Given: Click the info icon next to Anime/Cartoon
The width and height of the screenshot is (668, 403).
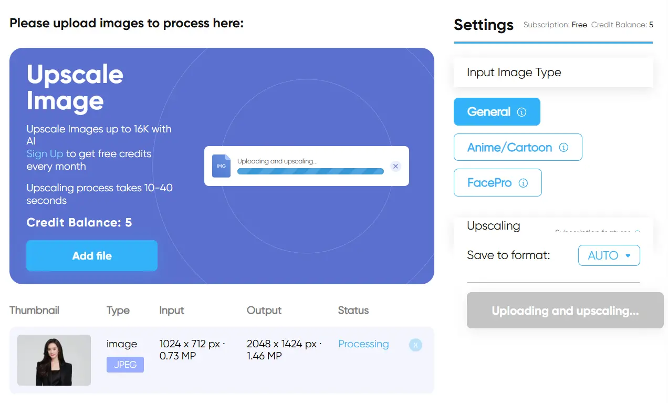Looking at the screenshot, I should point(563,148).
